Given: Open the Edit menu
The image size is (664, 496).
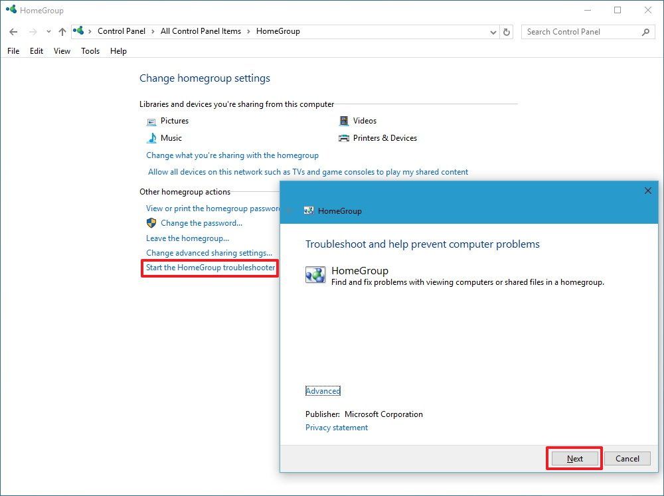Looking at the screenshot, I should [37, 51].
